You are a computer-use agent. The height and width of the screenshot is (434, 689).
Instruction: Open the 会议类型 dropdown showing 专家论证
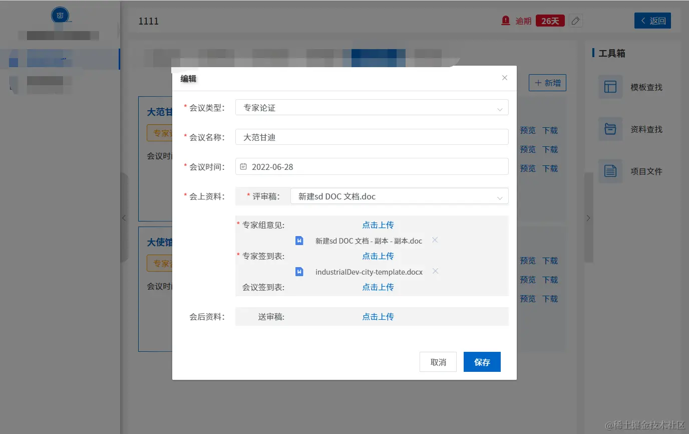tap(372, 108)
